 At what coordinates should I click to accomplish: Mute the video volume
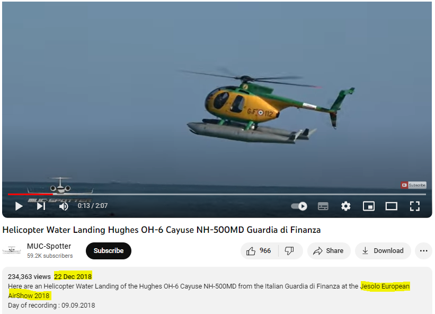64,206
